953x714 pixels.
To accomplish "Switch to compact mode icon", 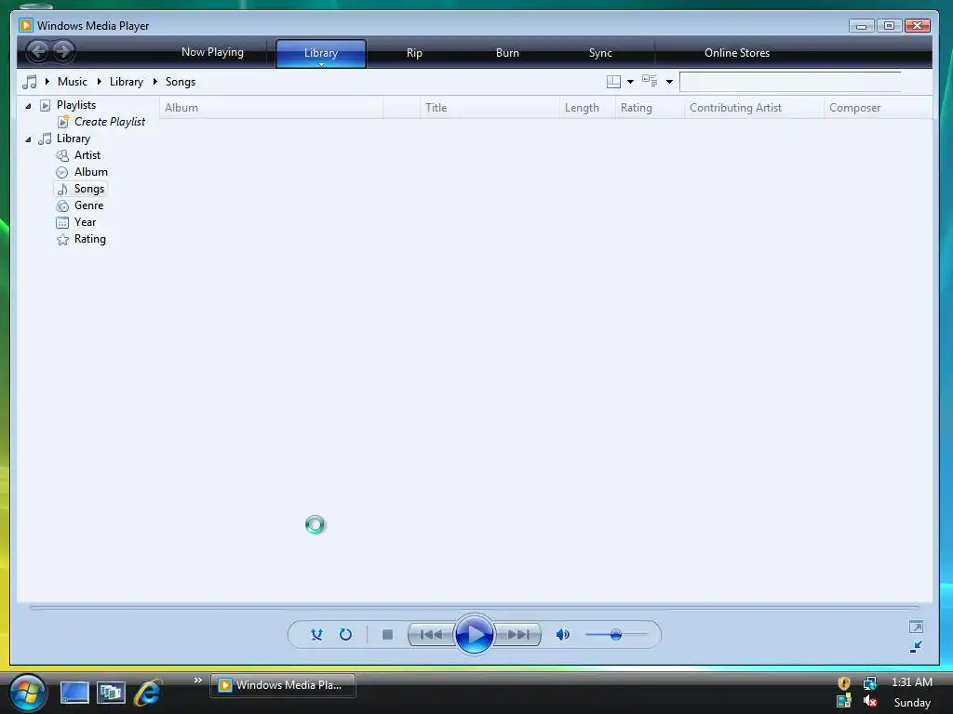I will point(916,647).
